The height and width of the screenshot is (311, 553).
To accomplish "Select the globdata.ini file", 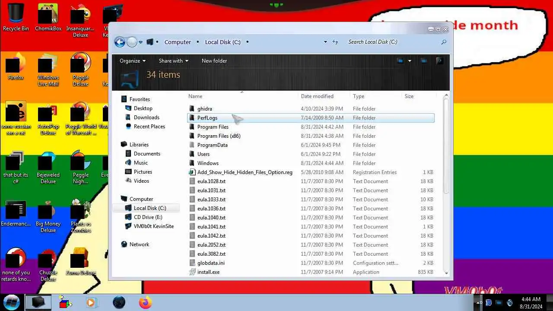I will tap(311, 263).
